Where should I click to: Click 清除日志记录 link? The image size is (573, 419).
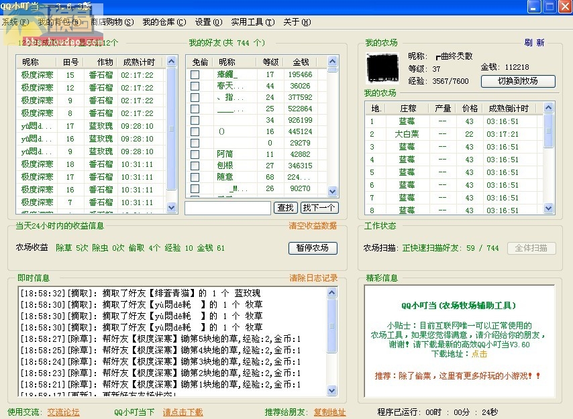313,278
